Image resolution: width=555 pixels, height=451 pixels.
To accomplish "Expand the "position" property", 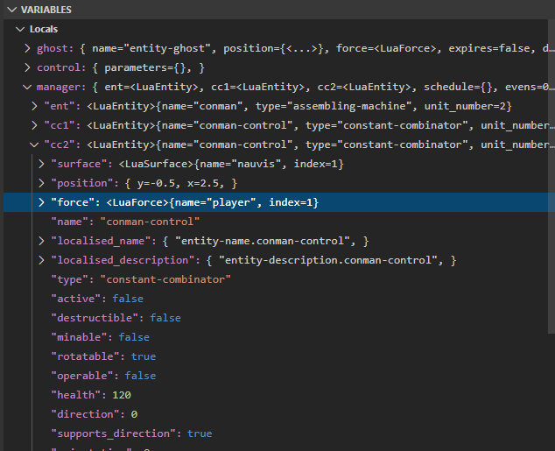I will coord(43,183).
